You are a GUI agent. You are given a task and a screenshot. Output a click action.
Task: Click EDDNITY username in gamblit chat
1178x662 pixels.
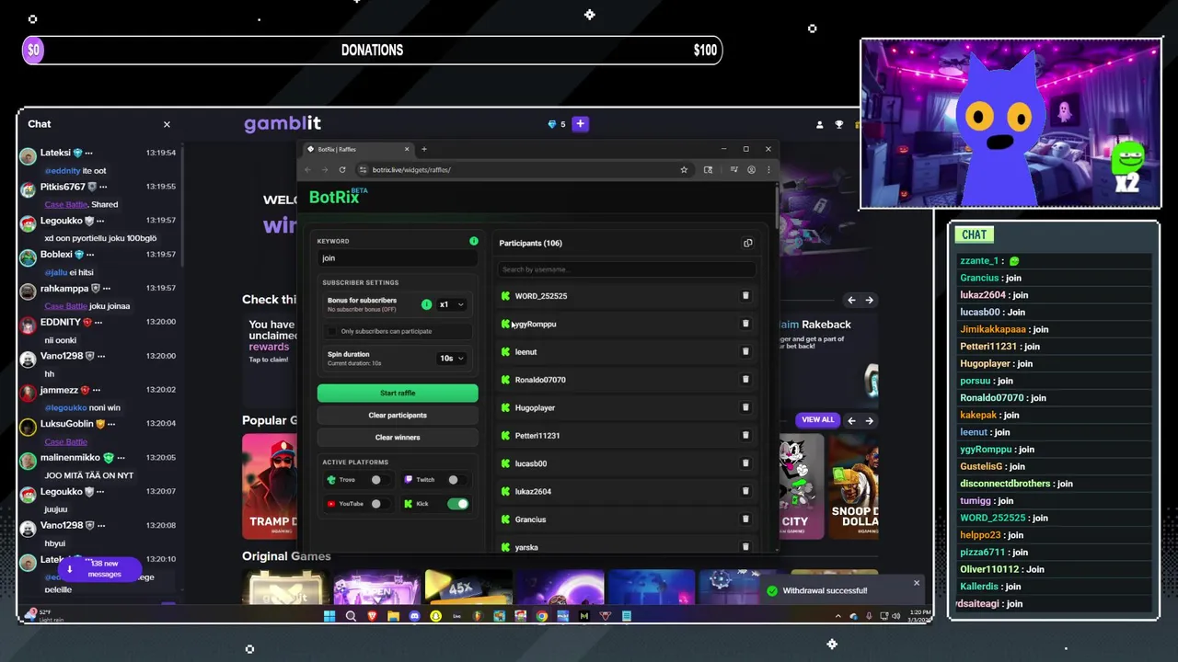click(60, 322)
